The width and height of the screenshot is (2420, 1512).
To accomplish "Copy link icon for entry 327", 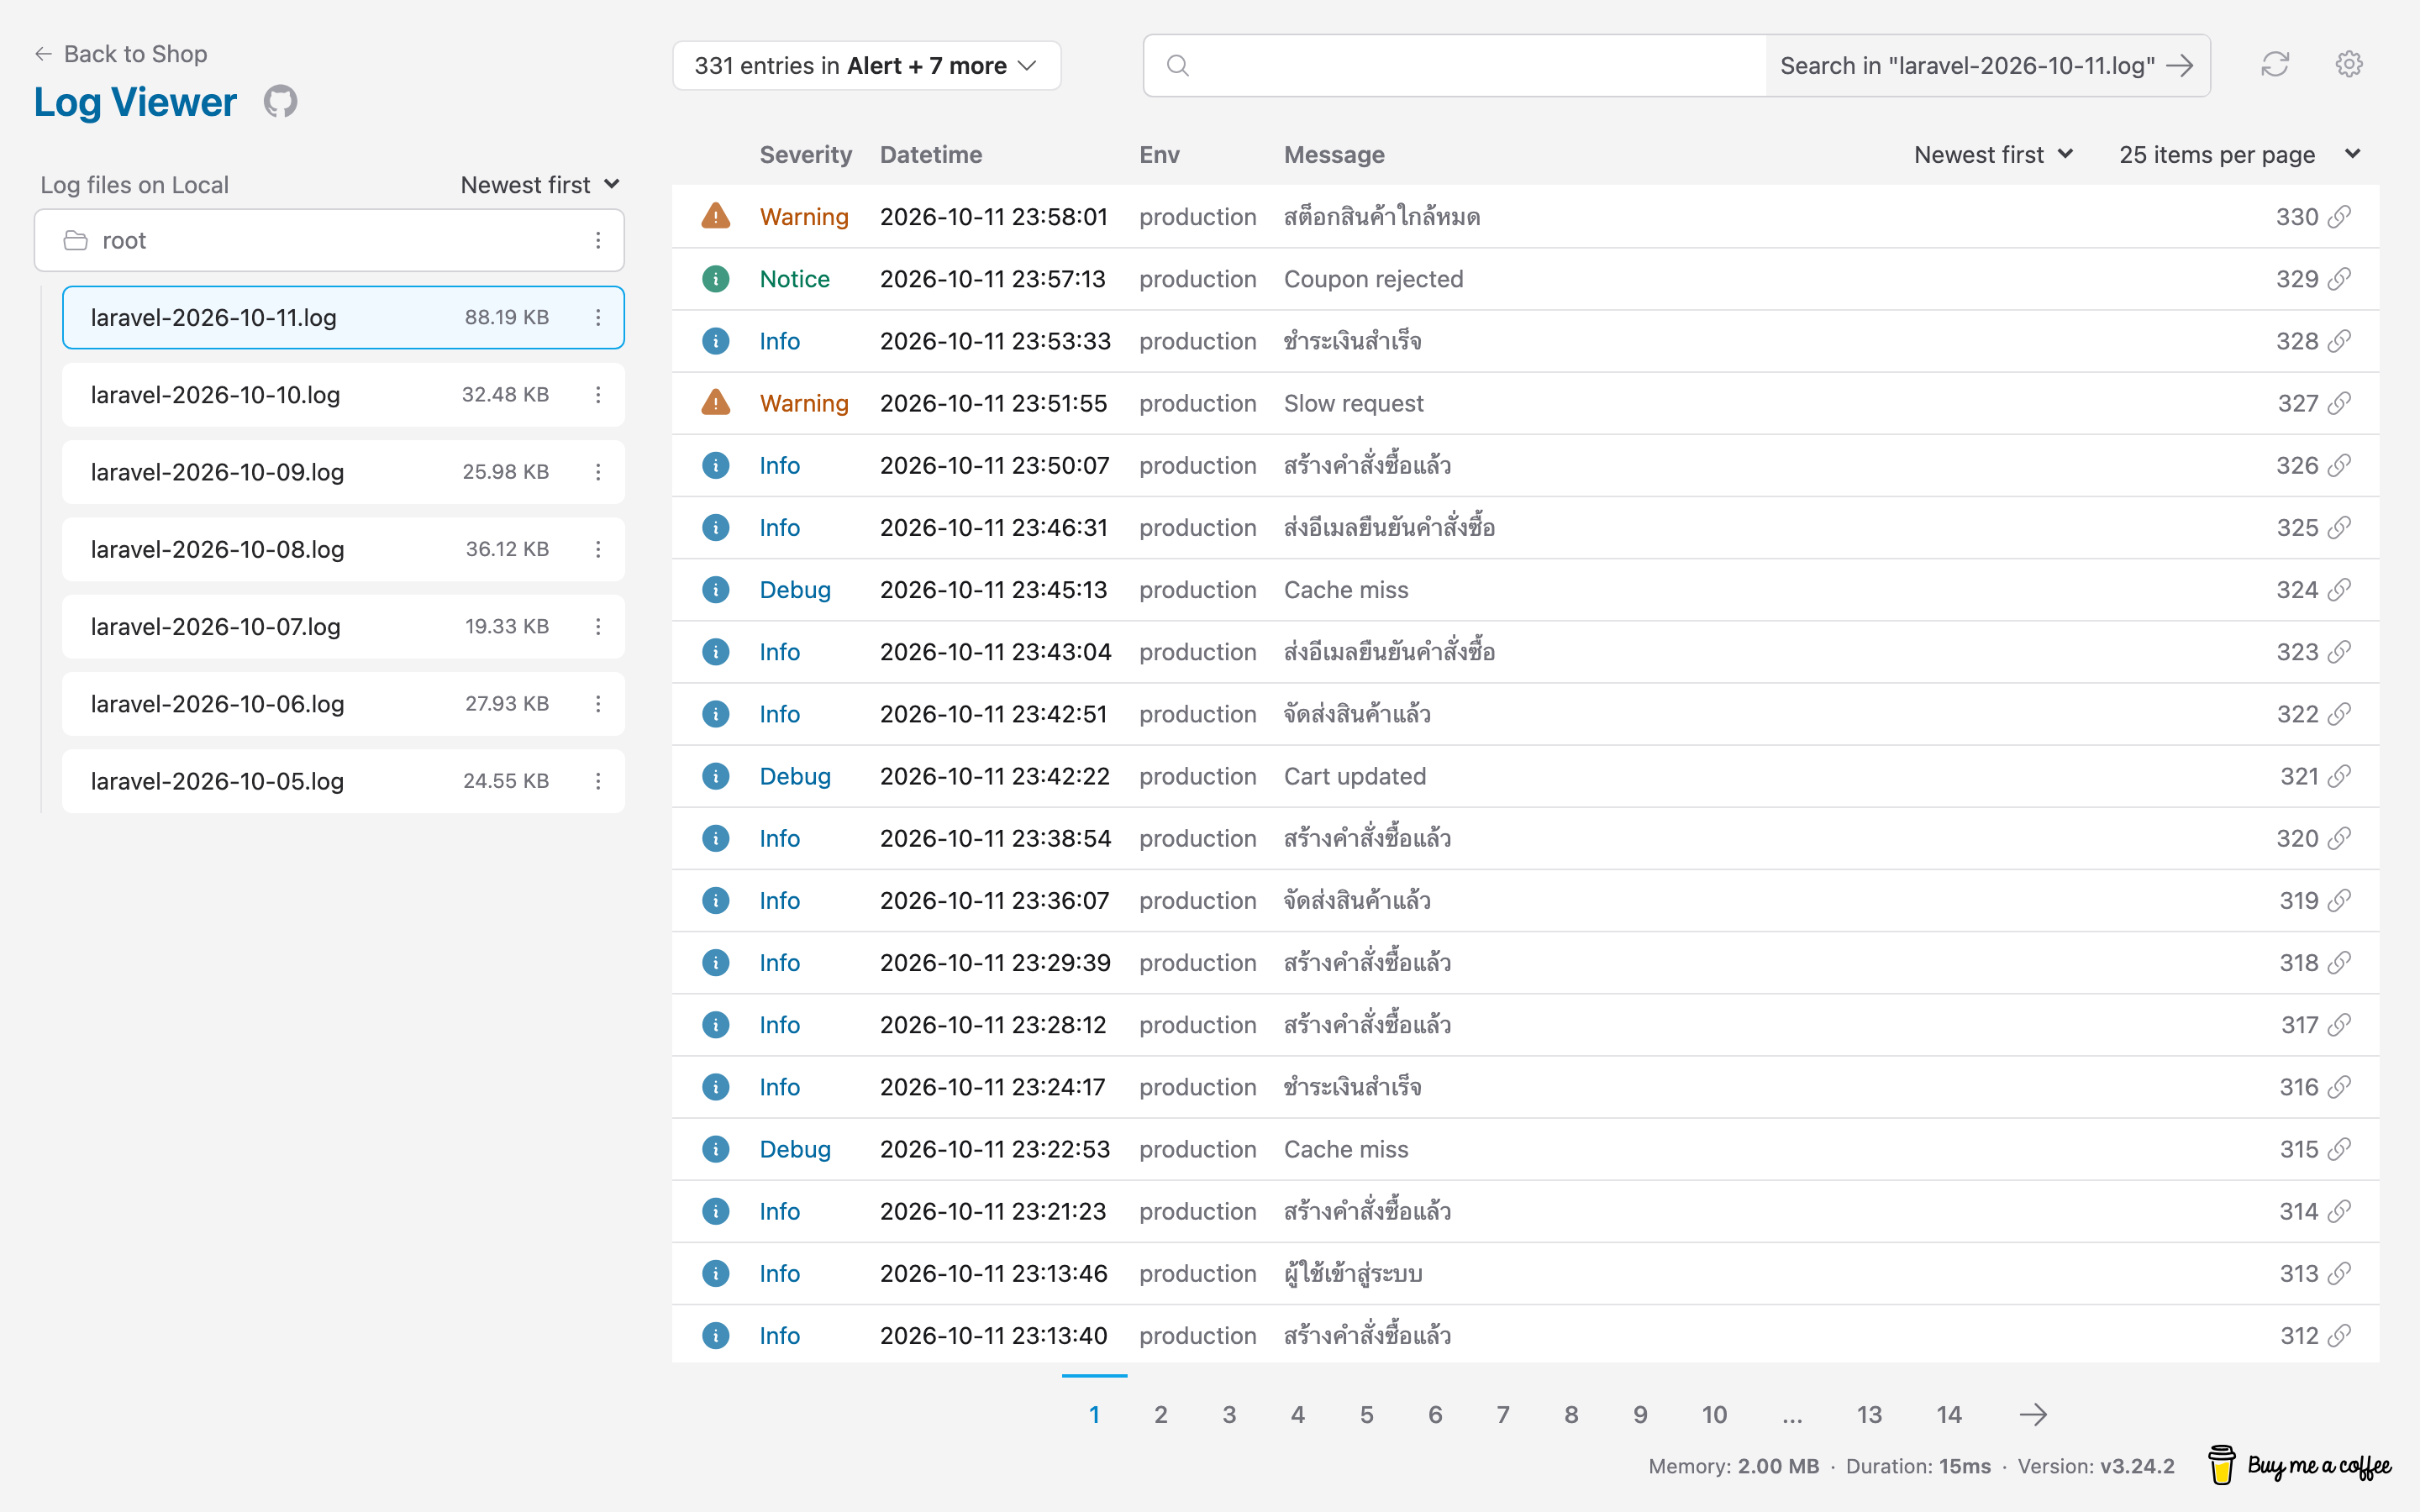I will tap(2339, 403).
